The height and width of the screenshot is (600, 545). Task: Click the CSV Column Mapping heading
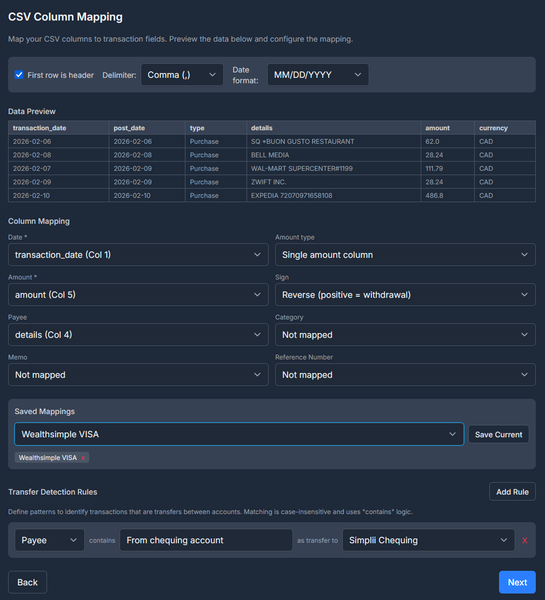[x=65, y=17]
